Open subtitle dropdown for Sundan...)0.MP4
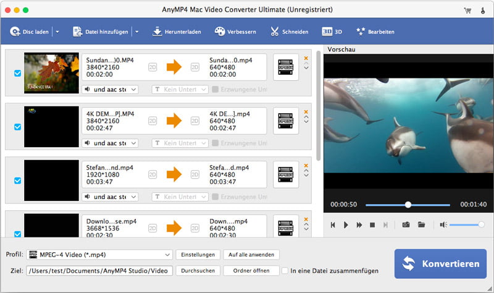This screenshot has width=494, height=293. pos(180,90)
